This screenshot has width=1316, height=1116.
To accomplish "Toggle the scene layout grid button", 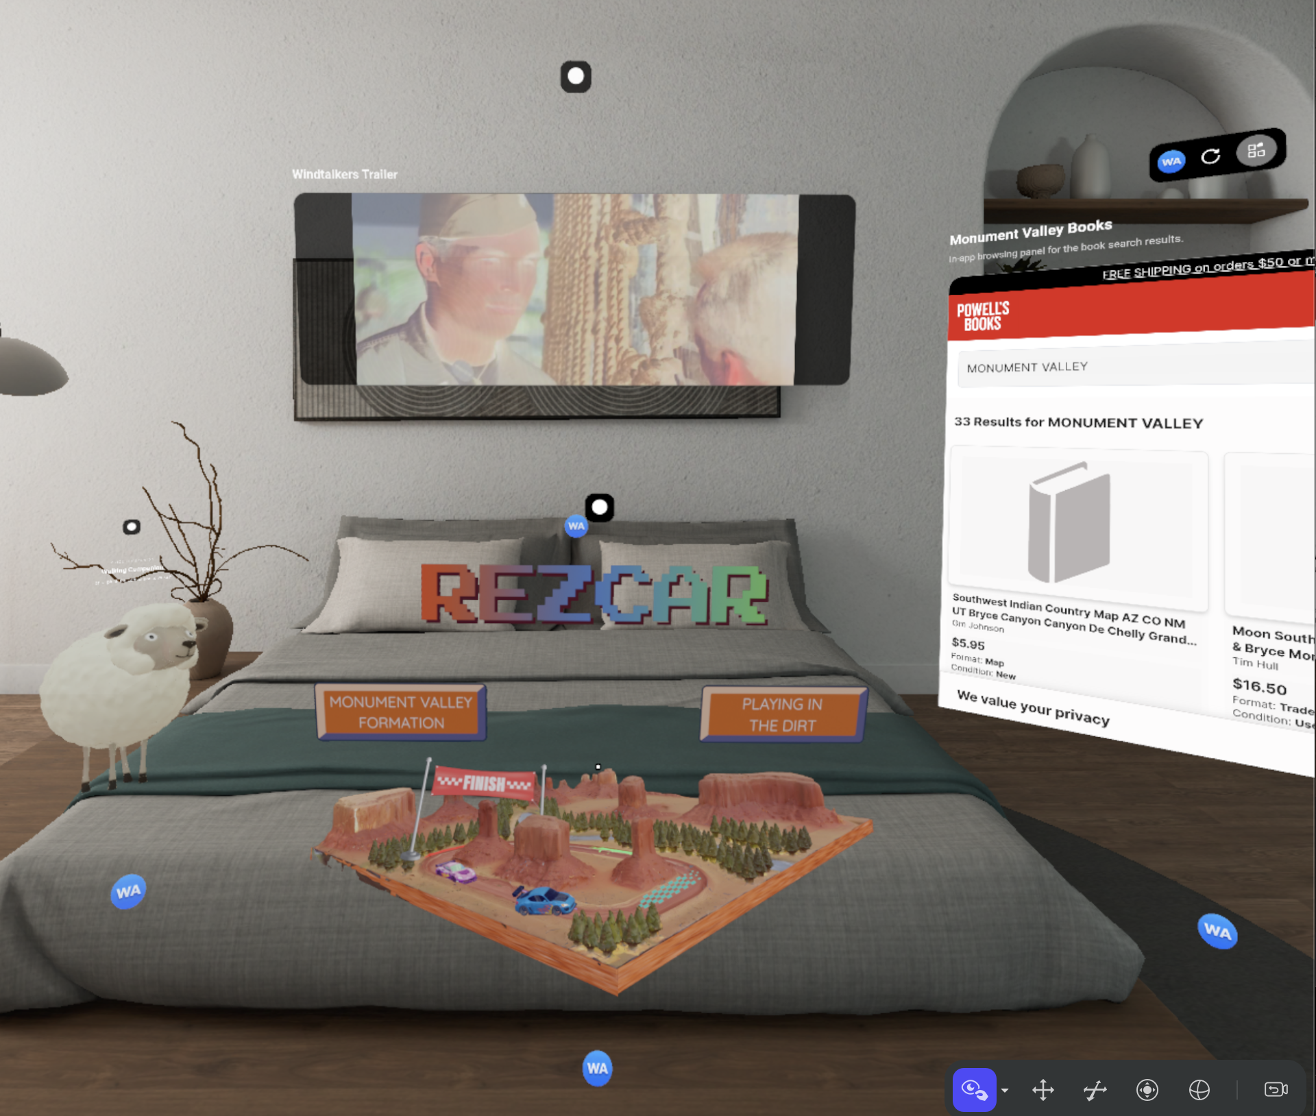I will pyautogui.click(x=1256, y=150).
